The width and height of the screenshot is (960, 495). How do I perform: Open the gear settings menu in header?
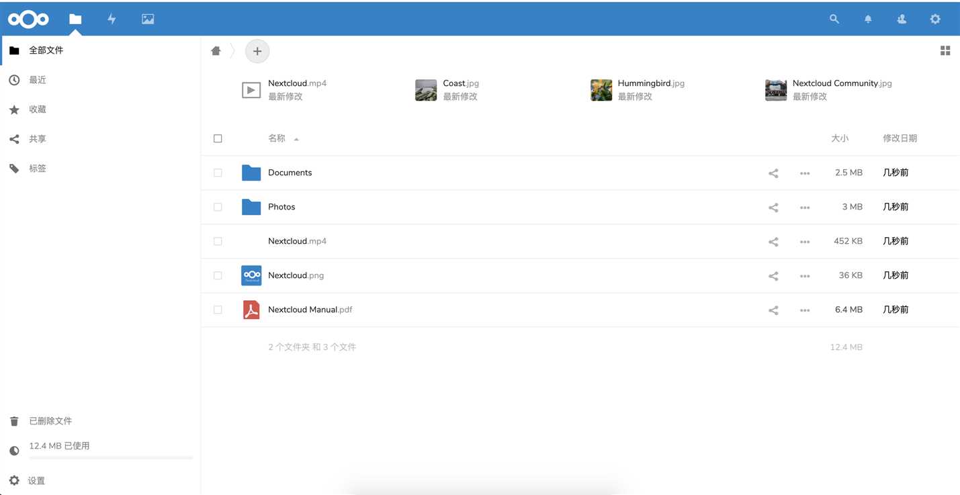(935, 19)
